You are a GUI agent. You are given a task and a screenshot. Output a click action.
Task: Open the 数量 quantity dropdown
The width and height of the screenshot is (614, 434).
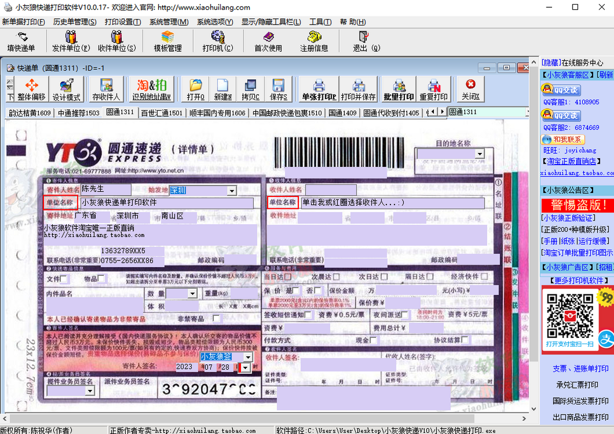click(192, 294)
